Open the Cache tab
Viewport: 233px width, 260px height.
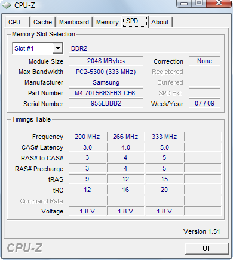pos(42,22)
